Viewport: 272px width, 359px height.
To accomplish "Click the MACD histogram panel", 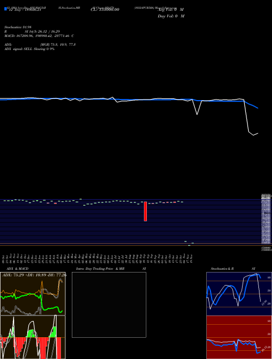I will point(33,337).
